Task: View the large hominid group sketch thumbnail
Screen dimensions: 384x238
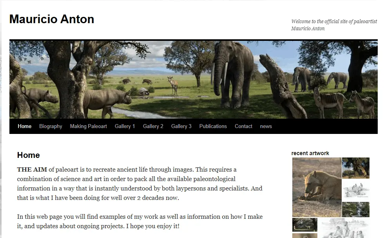Action: [344, 229]
